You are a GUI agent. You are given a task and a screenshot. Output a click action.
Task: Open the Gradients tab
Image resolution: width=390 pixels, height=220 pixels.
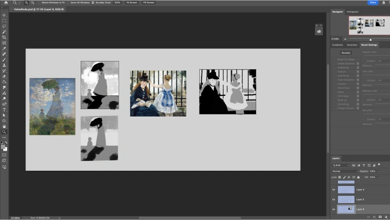tap(337, 45)
